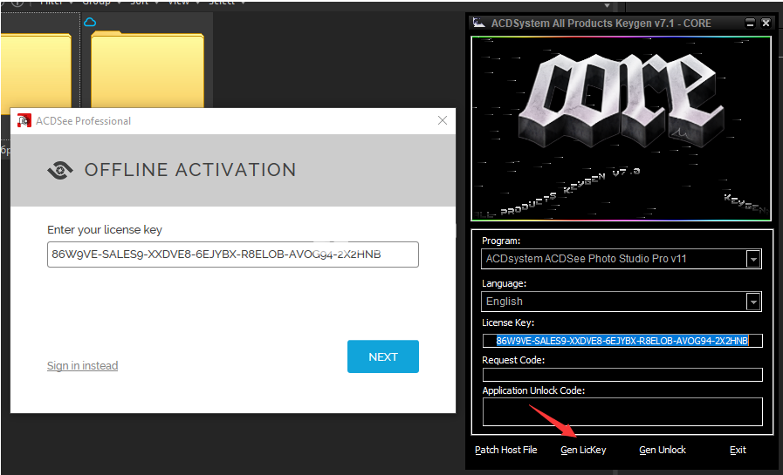Screen dimensions: 783x475
Task: Click the CORE logo banner image
Action: pyautogui.click(x=622, y=129)
